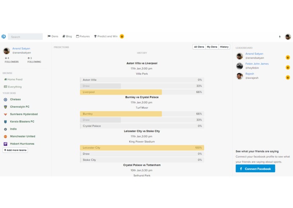
Task: Open Febin John James on the leaderboard
Action: pos(257,64)
